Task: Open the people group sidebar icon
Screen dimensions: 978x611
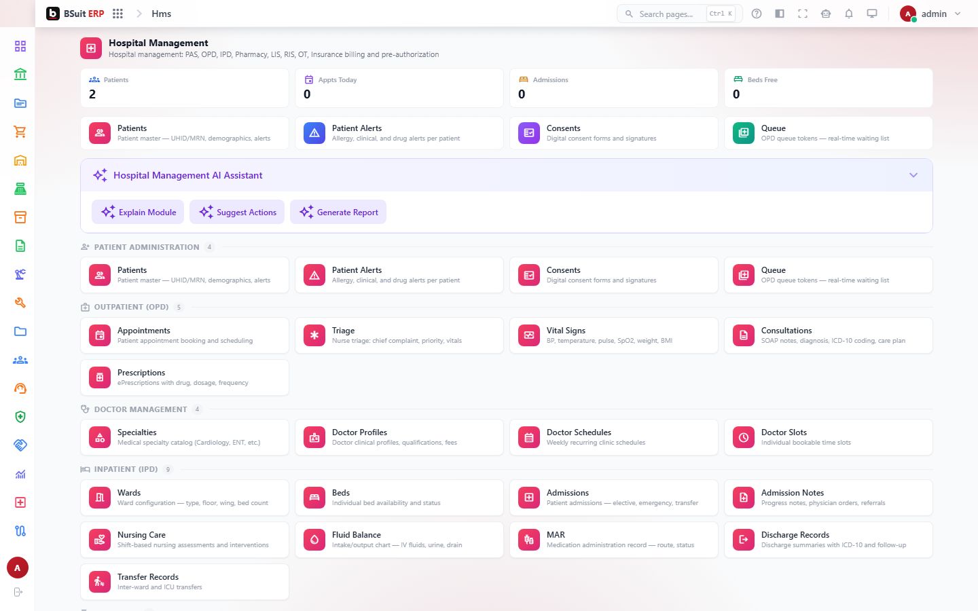Action: point(20,360)
